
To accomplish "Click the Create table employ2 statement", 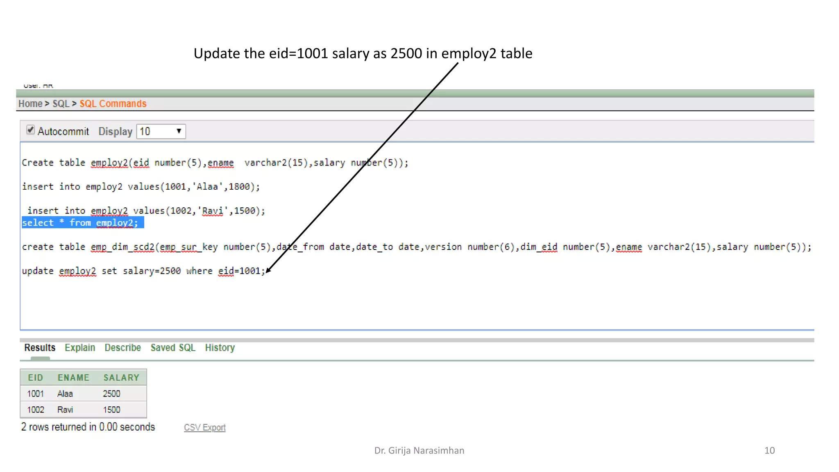I will click(215, 163).
